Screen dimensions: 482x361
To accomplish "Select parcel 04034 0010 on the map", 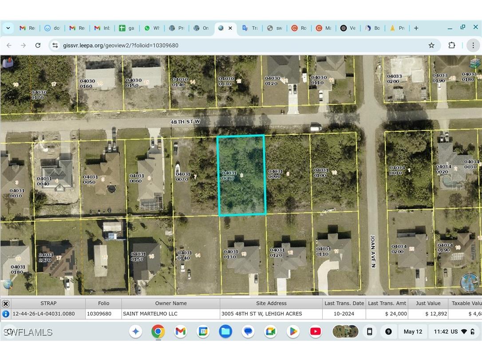I will 409,170.
